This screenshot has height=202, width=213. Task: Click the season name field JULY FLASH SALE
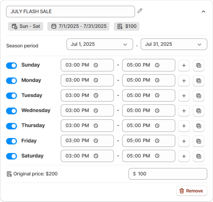click(70, 11)
